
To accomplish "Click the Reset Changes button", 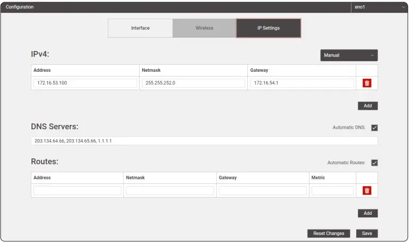I will click(329, 233).
